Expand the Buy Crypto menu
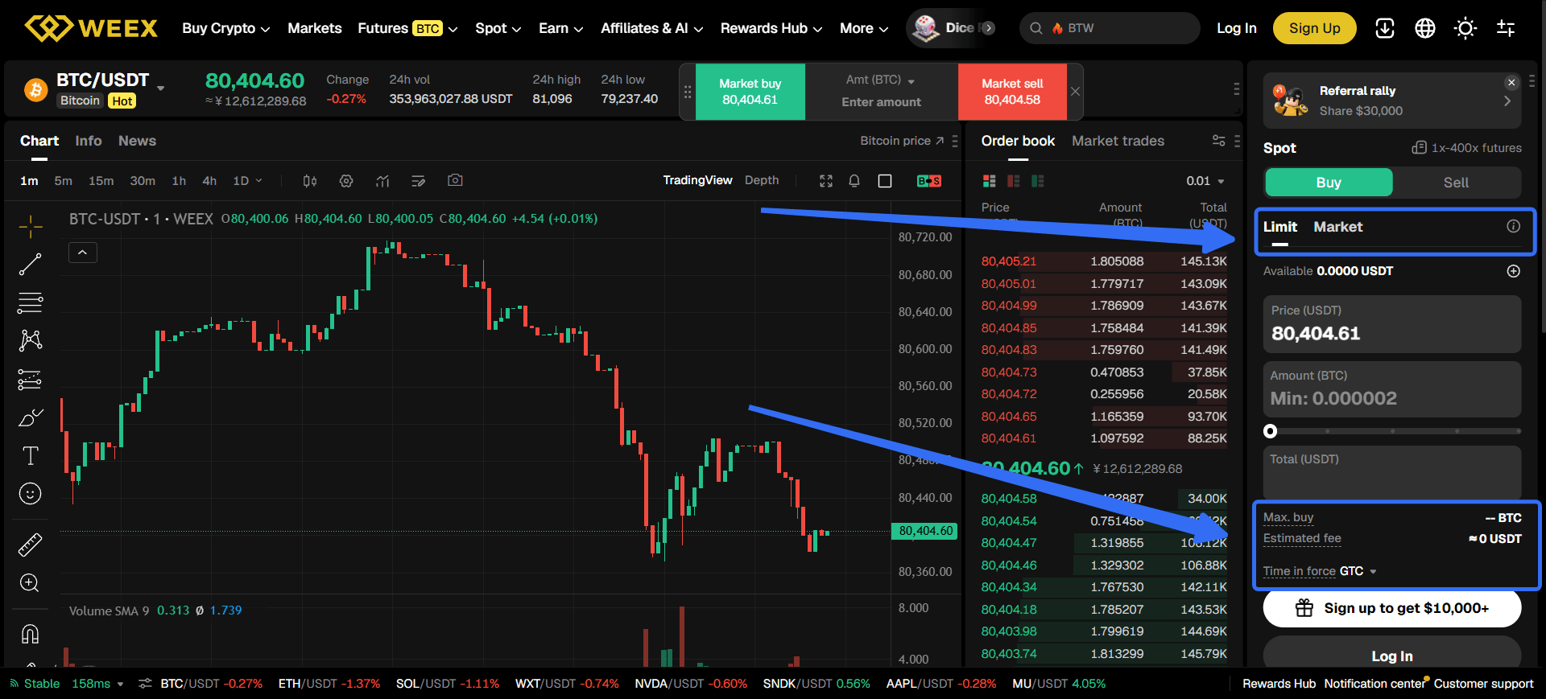The width and height of the screenshot is (1546, 699). [225, 28]
